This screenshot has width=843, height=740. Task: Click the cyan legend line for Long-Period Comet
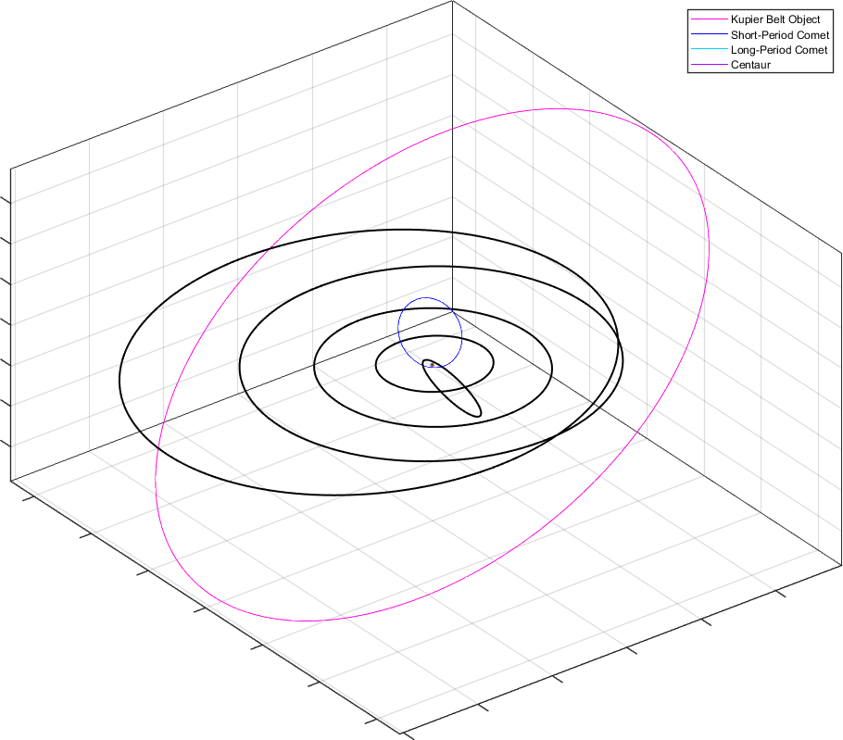709,50
